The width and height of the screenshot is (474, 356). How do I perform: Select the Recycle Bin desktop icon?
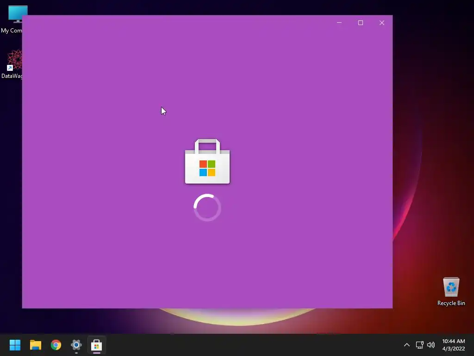[x=451, y=292]
